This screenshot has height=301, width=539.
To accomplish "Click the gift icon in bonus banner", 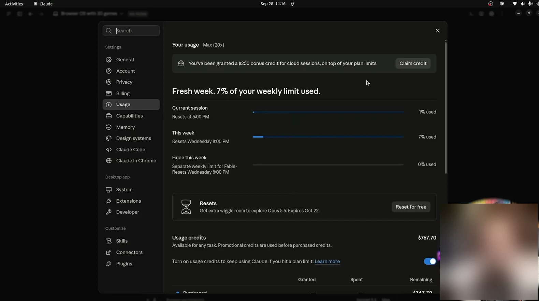I will (x=181, y=63).
